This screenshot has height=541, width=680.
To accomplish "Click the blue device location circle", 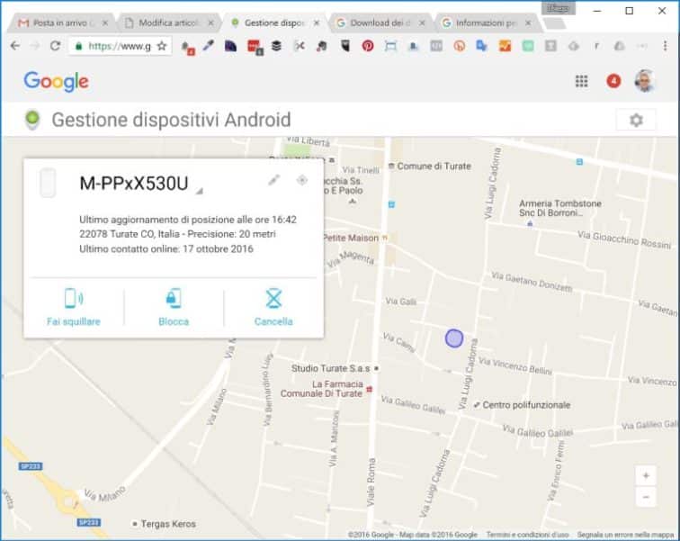I will (454, 338).
